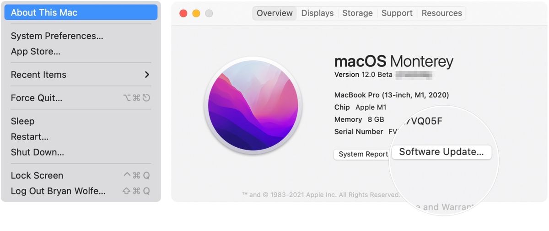Viewport: 549px width, 231px height.
Task: Switch to the Overview tab
Action: pos(274,13)
